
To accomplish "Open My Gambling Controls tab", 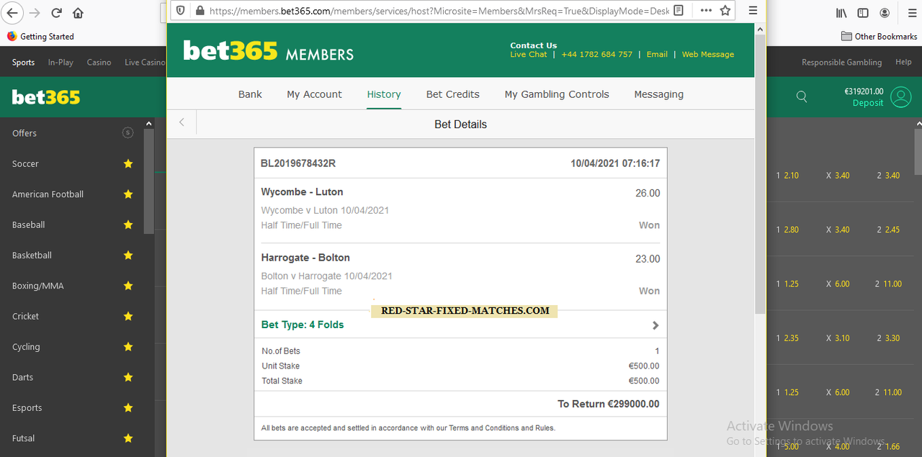I will pos(557,94).
